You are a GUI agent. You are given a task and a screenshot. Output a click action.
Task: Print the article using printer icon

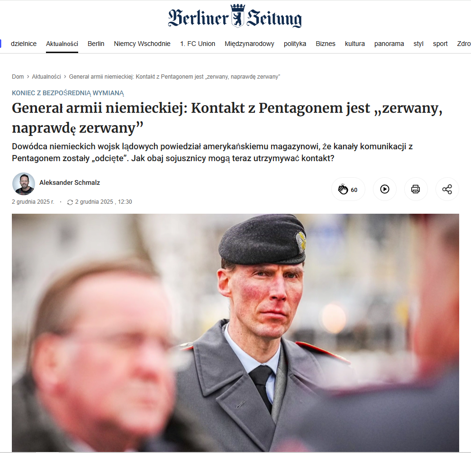pos(416,189)
